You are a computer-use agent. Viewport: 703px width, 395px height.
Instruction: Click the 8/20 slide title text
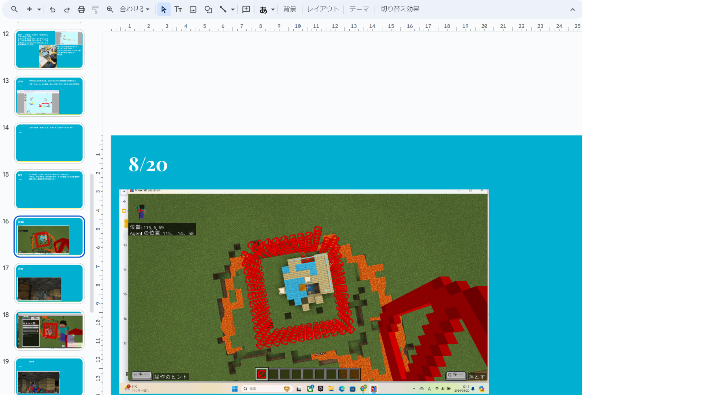coord(148,165)
